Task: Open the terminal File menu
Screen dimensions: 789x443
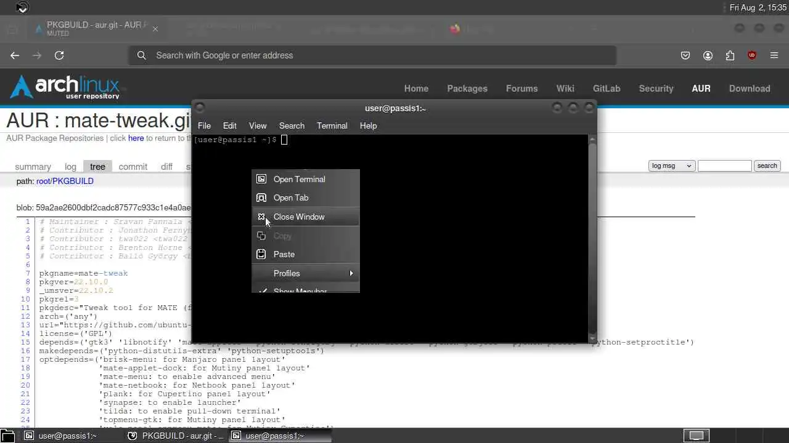Action: pos(204,126)
